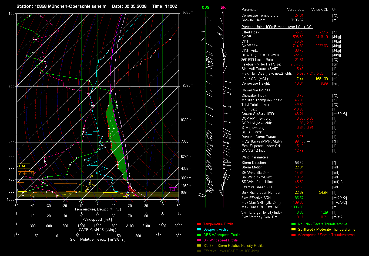Click the Effective Shear 6000 value 52.56
Screen dimensions: 369x256
coord(299,187)
